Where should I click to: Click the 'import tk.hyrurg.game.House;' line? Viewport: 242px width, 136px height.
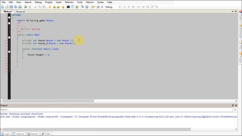(36, 20)
